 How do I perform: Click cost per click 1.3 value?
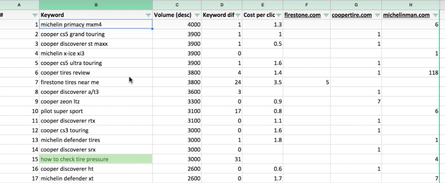(x=262, y=24)
